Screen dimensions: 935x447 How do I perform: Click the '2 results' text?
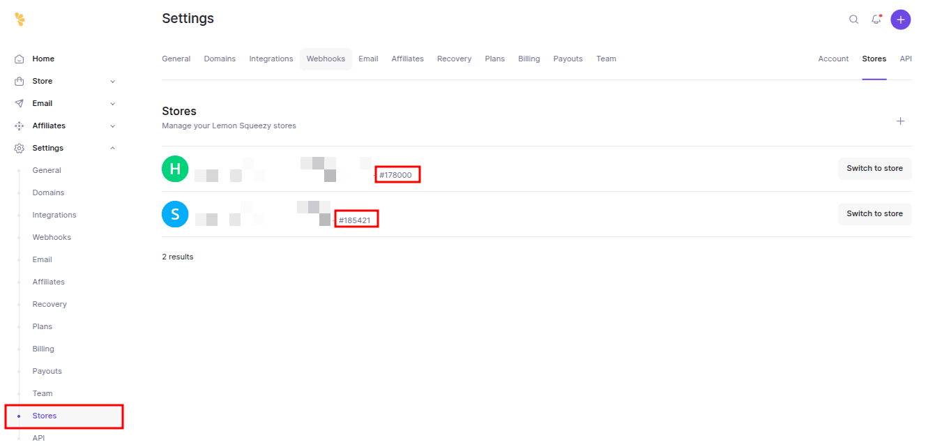point(178,257)
